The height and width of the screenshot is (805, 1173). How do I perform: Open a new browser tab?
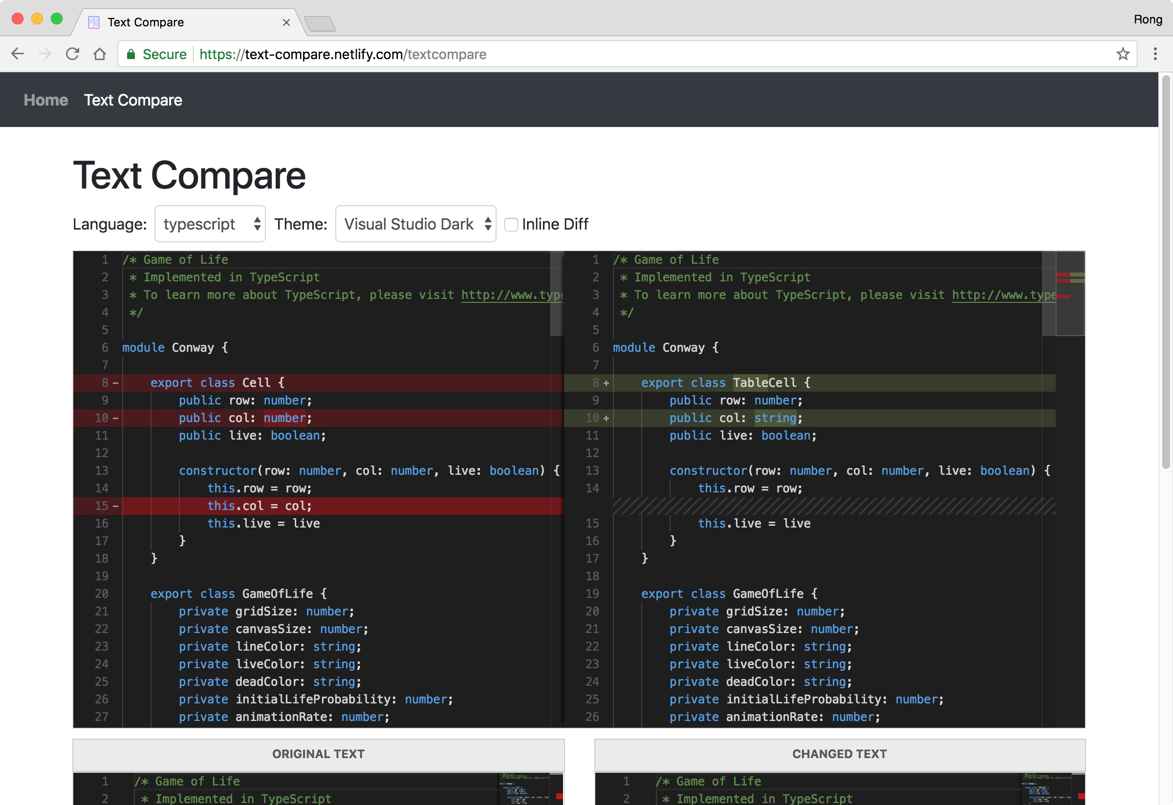[320, 23]
